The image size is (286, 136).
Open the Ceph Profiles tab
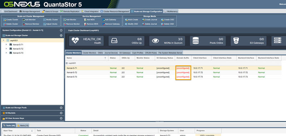point(138,52)
